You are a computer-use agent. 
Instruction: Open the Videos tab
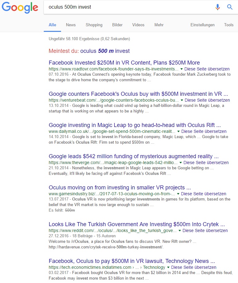(x=138, y=25)
